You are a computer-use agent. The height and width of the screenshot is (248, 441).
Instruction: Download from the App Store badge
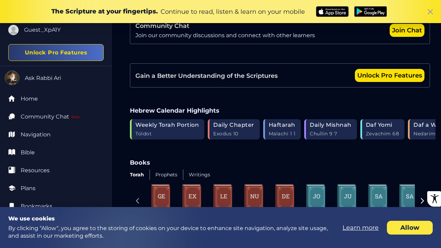[x=332, y=12]
